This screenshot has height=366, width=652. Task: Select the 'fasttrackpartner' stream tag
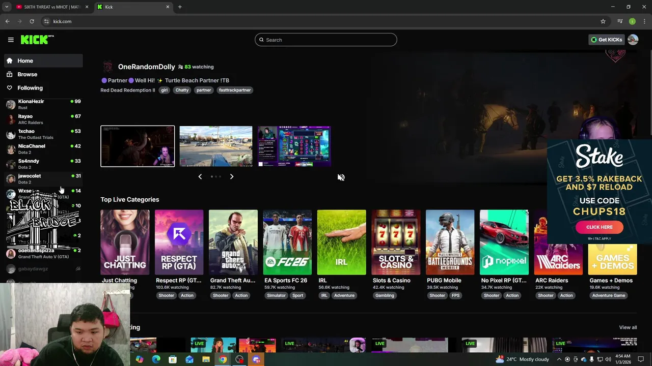pos(235,90)
